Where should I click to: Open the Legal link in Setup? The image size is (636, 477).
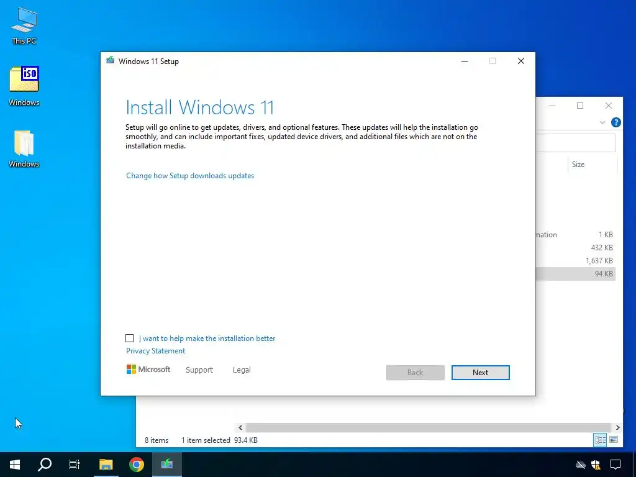point(242,370)
